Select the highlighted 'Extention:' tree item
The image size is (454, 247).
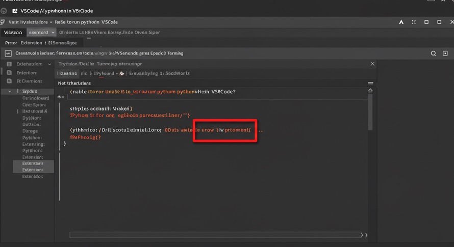tap(33, 170)
